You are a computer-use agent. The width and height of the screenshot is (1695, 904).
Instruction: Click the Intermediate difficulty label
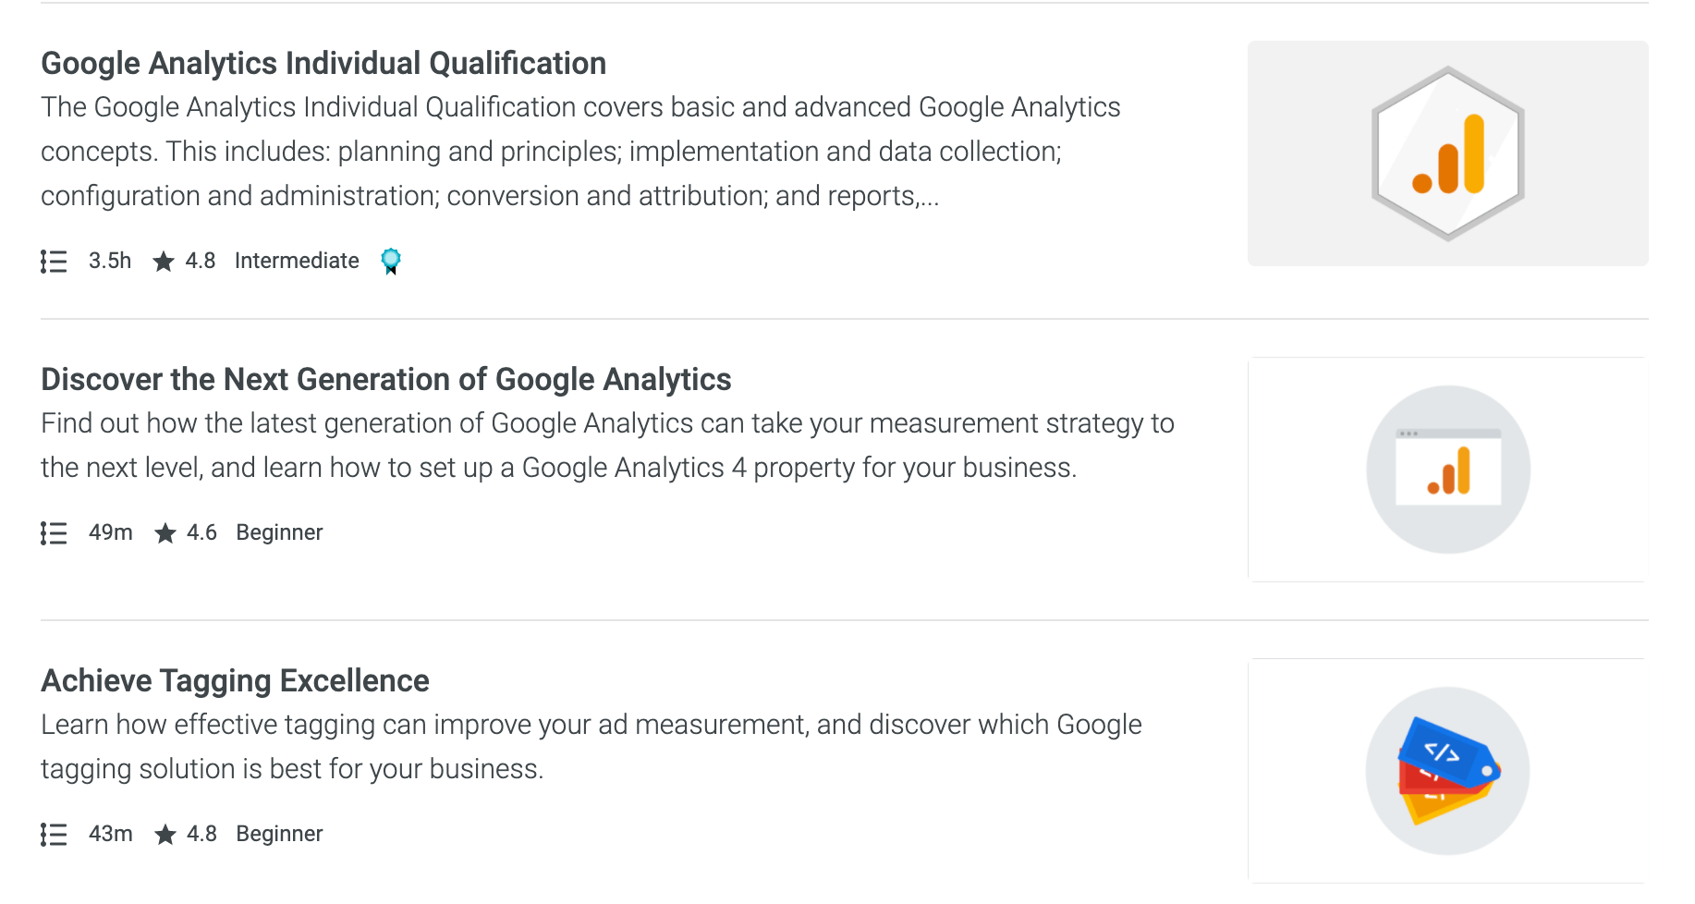pyautogui.click(x=297, y=261)
